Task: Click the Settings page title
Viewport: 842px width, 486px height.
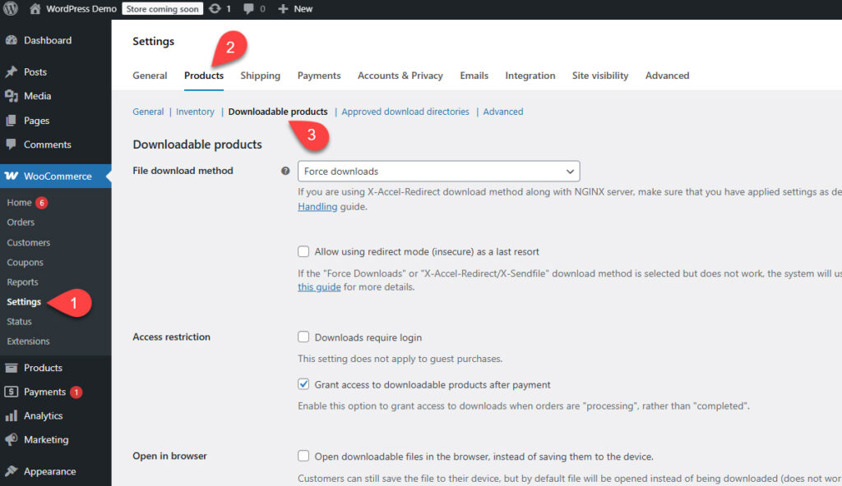Action: pos(153,41)
